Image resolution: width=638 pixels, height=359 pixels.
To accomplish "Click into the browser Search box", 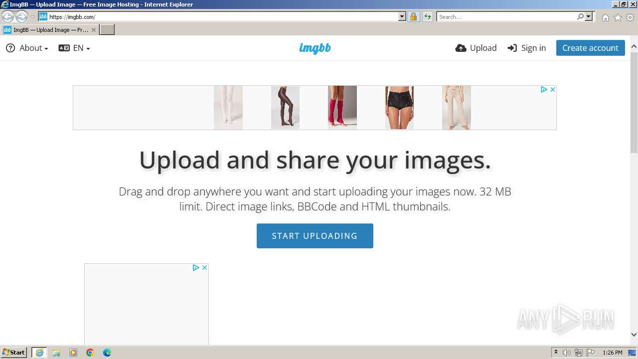I will point(506,16).
